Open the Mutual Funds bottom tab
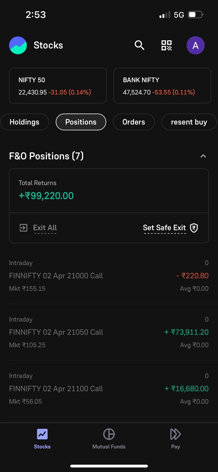The image size is (218, 472). (x=109, y=438)
